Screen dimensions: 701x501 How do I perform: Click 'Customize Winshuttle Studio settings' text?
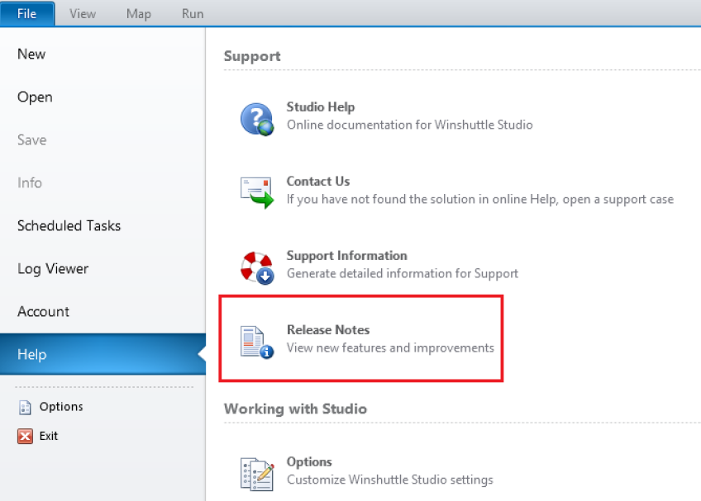tap(390, 480)
